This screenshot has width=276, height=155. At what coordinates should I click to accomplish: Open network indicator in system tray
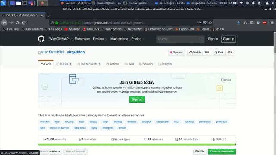[241, 3]
